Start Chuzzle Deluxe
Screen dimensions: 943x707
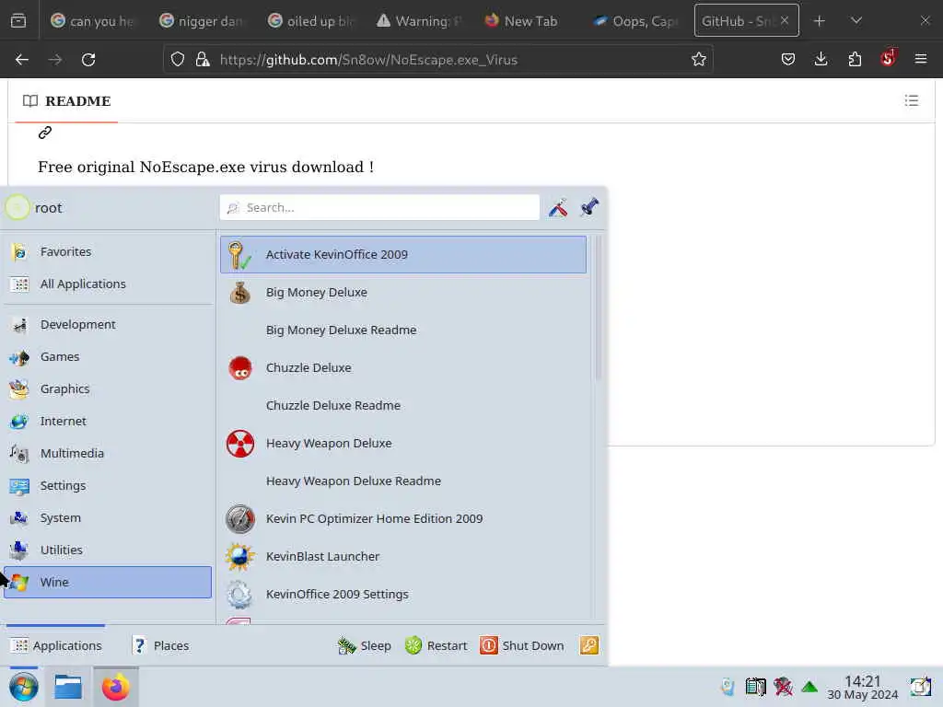(403, 368)
